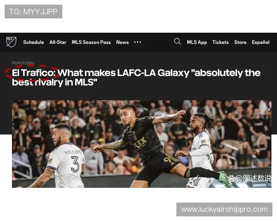The image size is (277, 221).
Task: Open the MLS App link
Action: (197, 42)
